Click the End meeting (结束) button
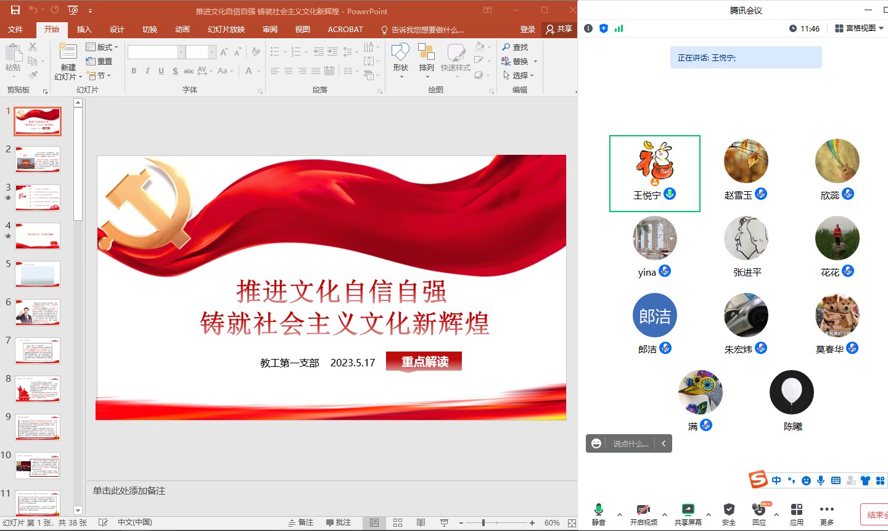Image resolution: width=888 pixels, height=531 pixels. [x=874, y=515]
